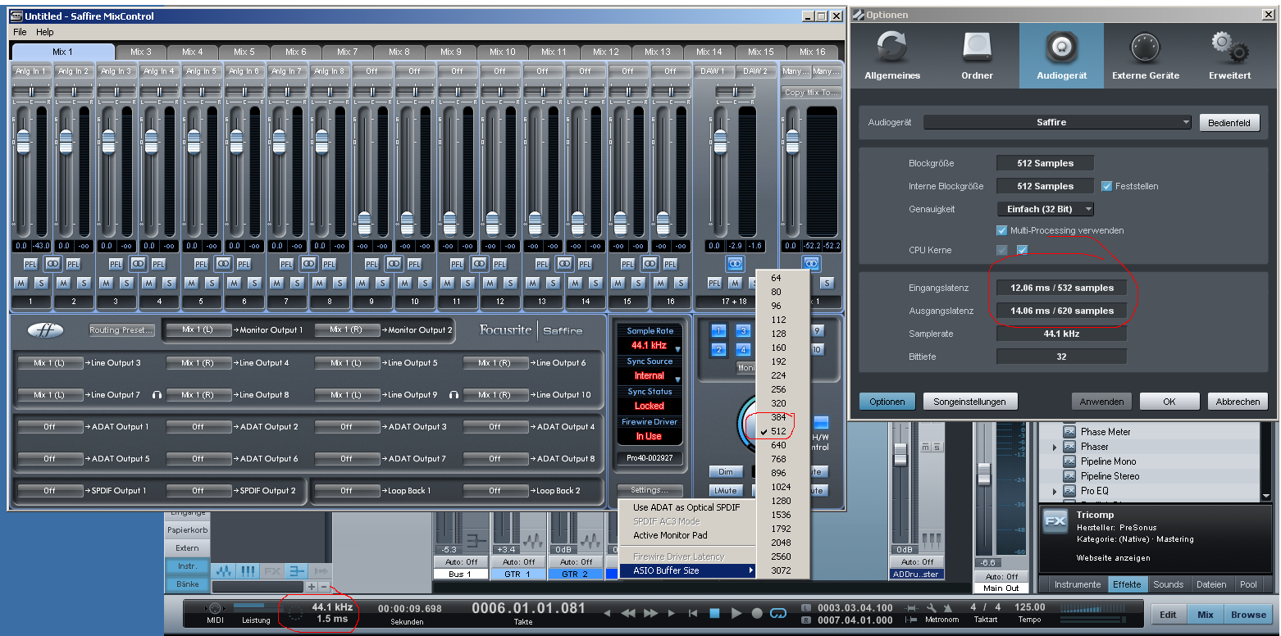Click the Play button in transport bar
The width and height of the screenshot is (1281, 636).
click(736, 613)
